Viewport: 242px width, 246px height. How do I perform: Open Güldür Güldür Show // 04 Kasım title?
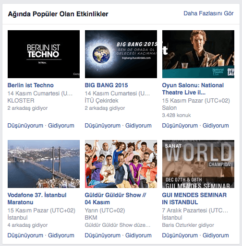(x=115, y=199)
